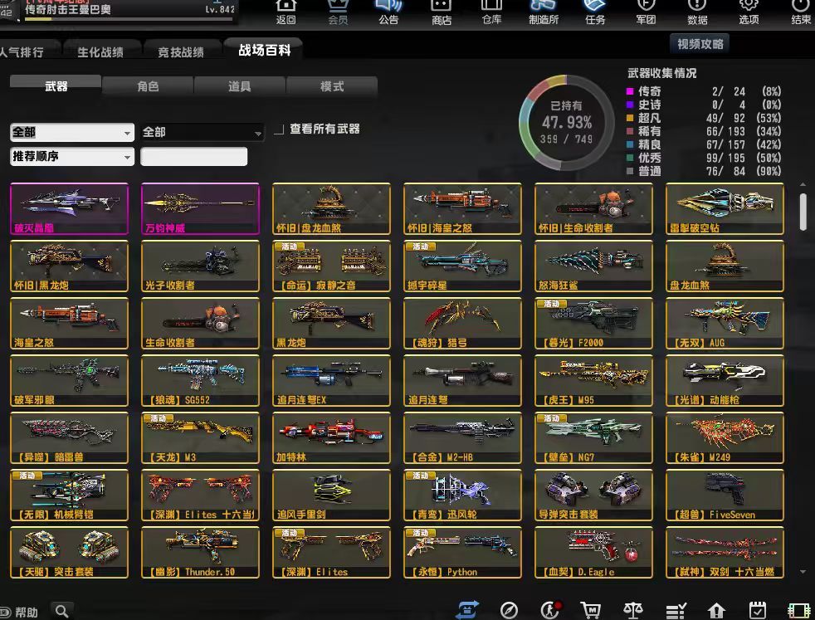The image size is (815, 620).
Task: Open the 商店 shop icon
Action: pyautogui.click(x=442, y=12)
